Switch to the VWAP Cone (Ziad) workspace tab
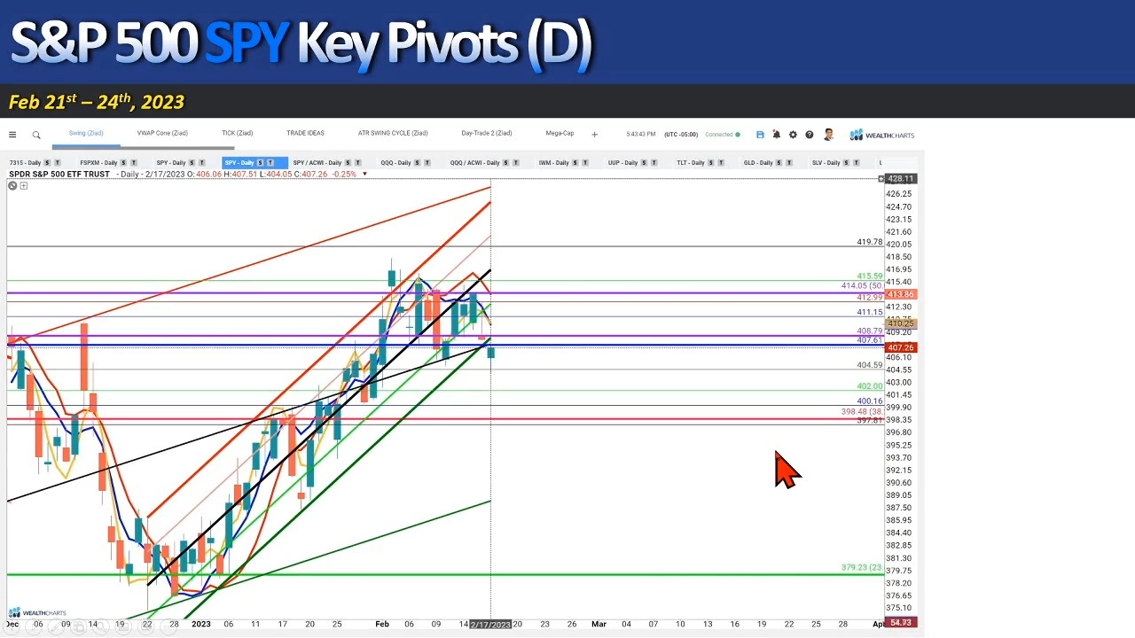The height and width of the screenshot is (638, 1135). [x=162, y=133]
